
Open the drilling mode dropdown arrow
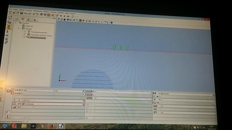click(83, 104)
